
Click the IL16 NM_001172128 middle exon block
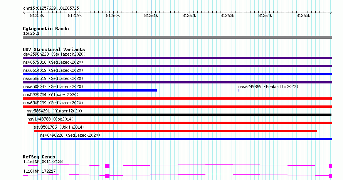tap(107, 166)
